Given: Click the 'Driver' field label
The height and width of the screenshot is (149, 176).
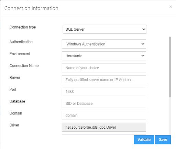Looking at the screenshot, I should [x=14, y=125].
